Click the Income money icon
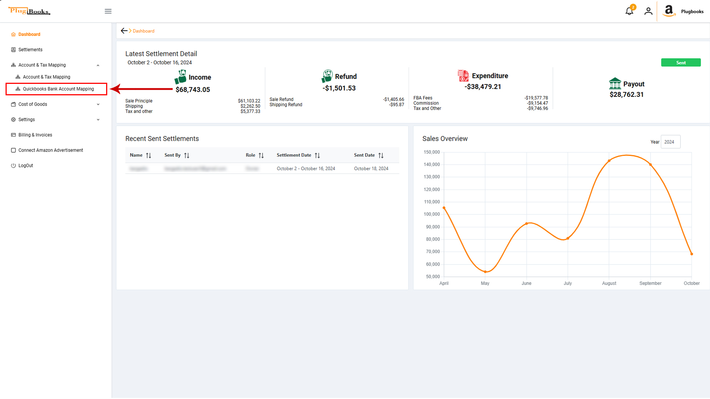 180,77
